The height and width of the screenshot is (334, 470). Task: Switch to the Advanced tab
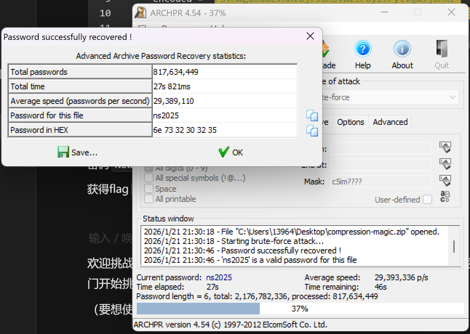coord(390,122)
